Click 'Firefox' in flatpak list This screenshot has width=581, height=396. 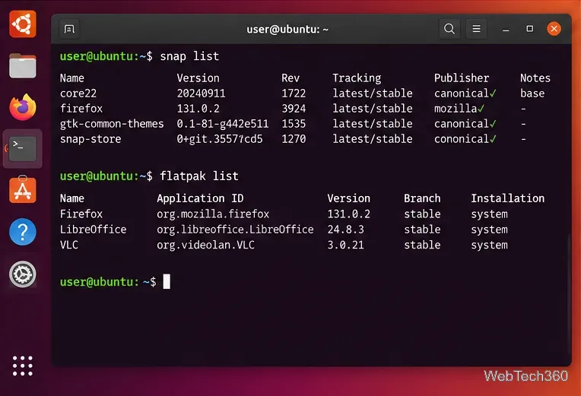click(81, 214)
